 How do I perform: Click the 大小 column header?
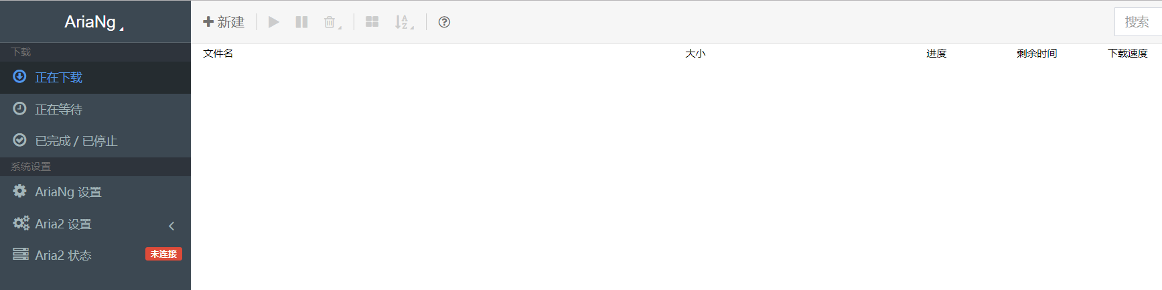(x=695, y=54)
